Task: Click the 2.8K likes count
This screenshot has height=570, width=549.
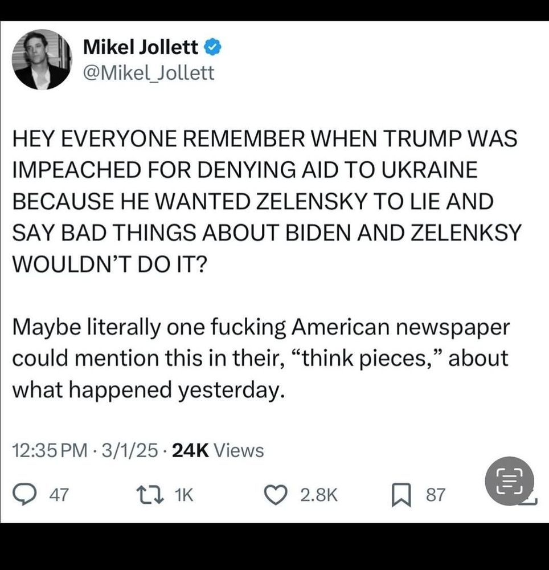Action: tap(319, 495)
